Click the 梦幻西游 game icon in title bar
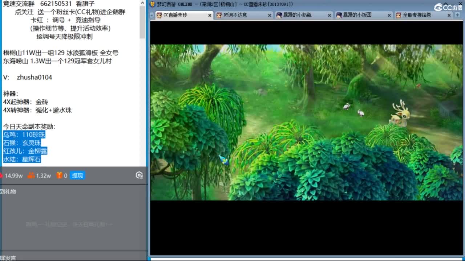This screenshot has width=465, height=261. 152,4
